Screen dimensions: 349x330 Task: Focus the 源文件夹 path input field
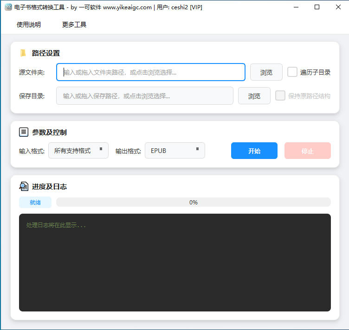click(x=151, y=72)
